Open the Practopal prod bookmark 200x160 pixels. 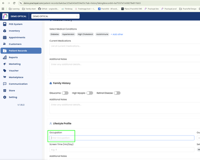coord(169,9)
